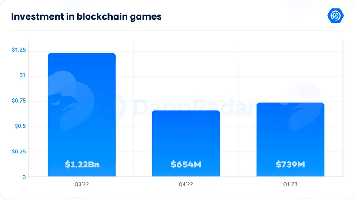Viewport: 355px width, 199px height.
Task: Click the $1.25 y-axis tick label
Action: tap(19, 49)
